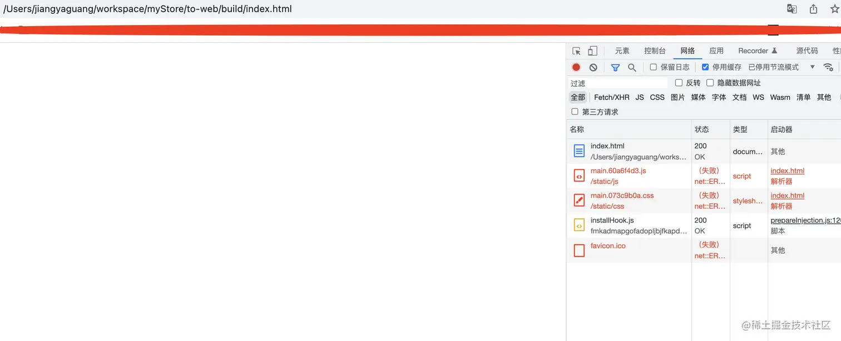Open the network search magnifier icon
841x341 pixels.
(x=632, y=67)
